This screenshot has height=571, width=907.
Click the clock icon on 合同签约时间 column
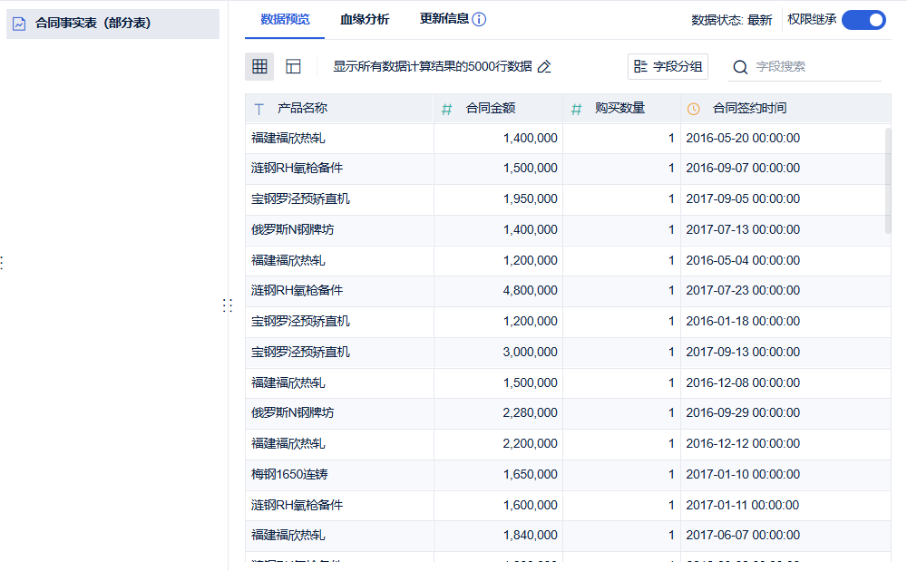pos(692,108)
